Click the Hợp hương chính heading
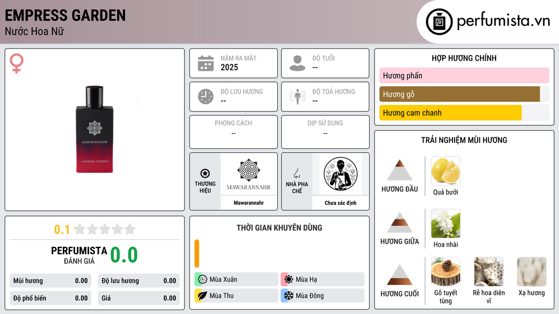Image resolution: width=559 pixels, height=314 pixels. coord(464,58)
